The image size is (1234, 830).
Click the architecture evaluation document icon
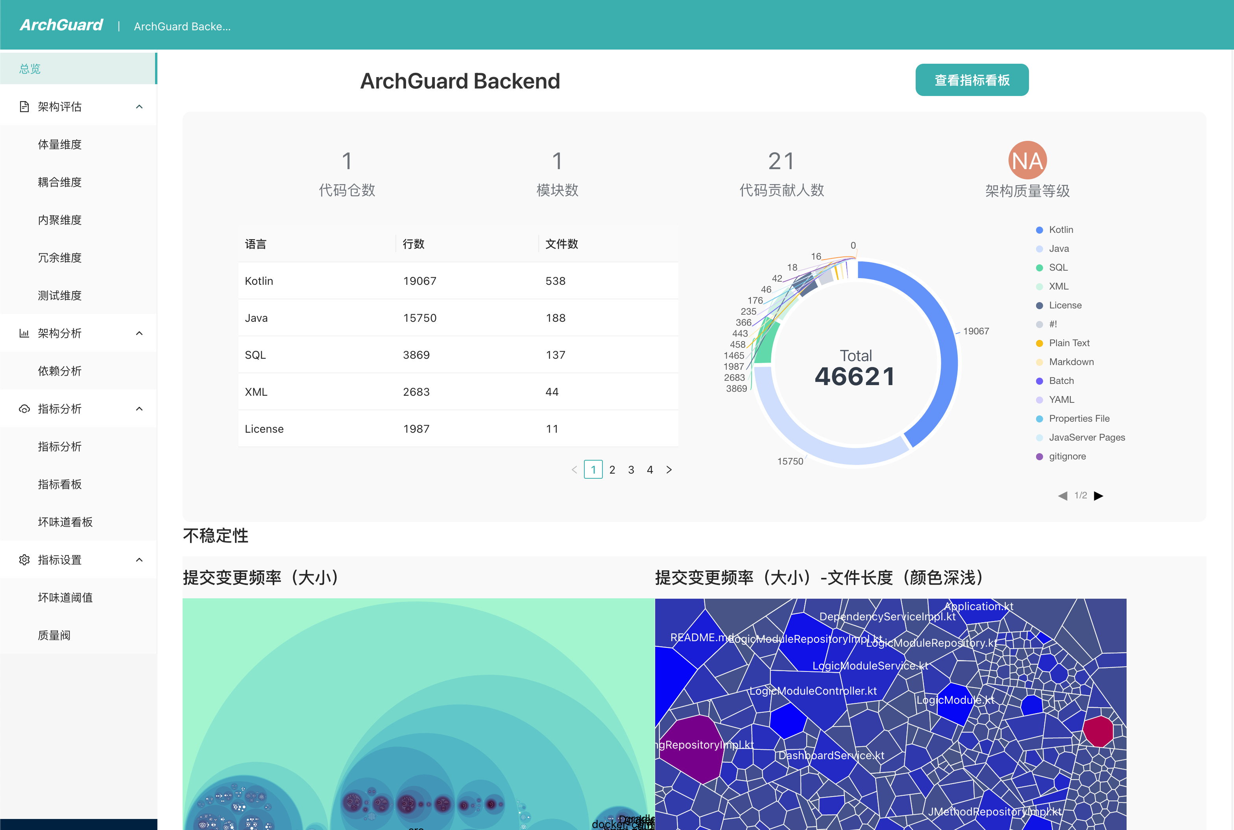tap(24, 107)
